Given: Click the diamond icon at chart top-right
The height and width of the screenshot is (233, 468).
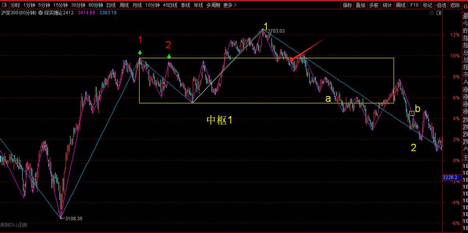Looking at the screenshot, I should (432, 13).
